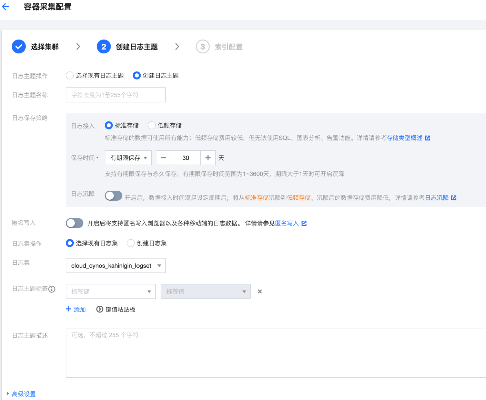Click the external link icon after 存储类型概述
This screenshot has width=486, height=400.
coord(427,138)
